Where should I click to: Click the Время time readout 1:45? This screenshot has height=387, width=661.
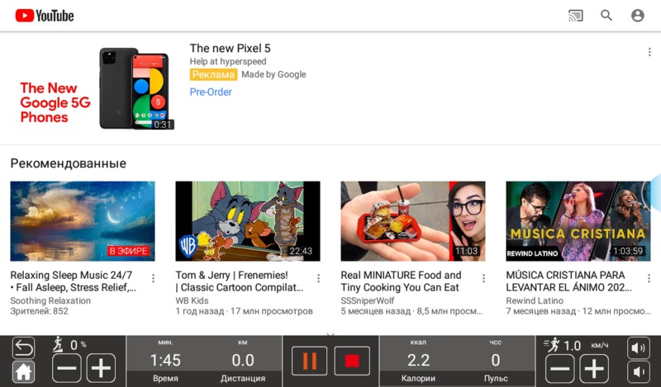[165, 361]
